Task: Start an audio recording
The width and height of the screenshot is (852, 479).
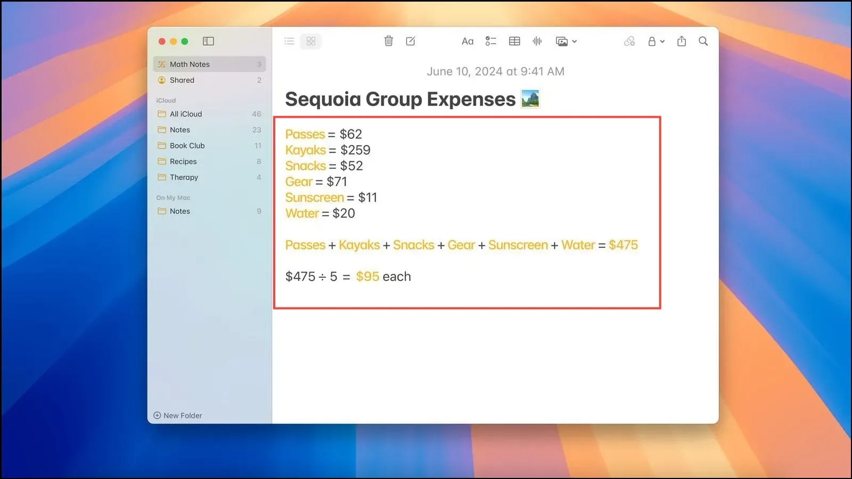Action: tap(537, 41)
